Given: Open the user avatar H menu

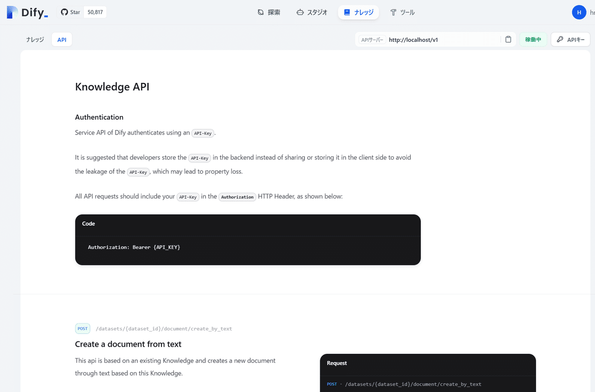Looking at the screenshot, I should point(579,12).
